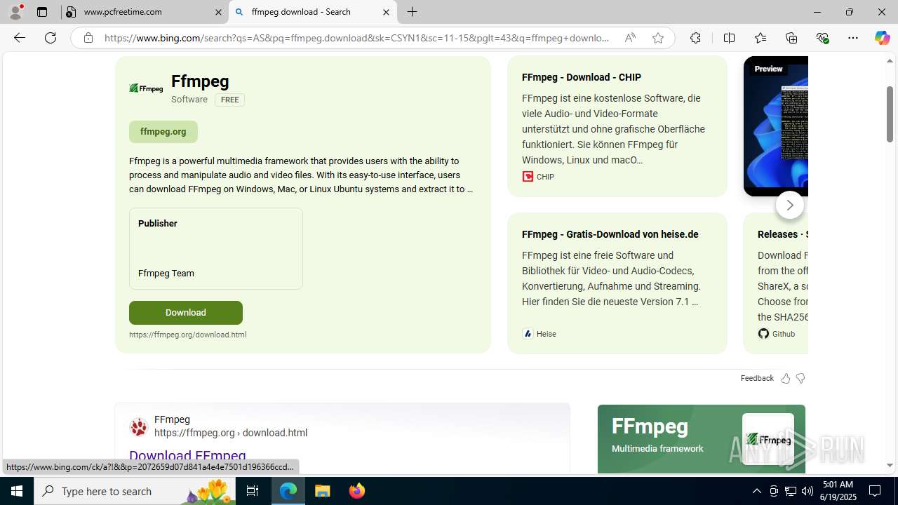The width and height of the screenshot is (898, 505).
Task: Click the address bar URL field
Action: tap(356, 38)
